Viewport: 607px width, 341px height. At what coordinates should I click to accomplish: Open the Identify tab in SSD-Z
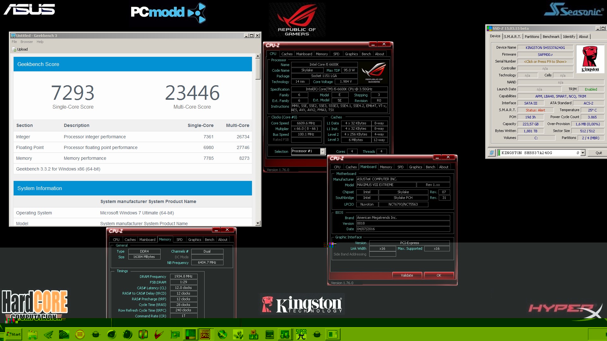[569, 37]
